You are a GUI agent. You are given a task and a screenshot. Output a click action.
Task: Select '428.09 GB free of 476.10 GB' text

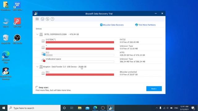tap(132, 55)
